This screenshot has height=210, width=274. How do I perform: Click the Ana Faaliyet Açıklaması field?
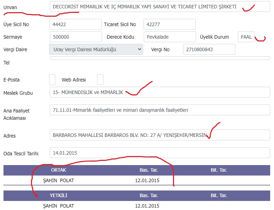pos(160,110)
